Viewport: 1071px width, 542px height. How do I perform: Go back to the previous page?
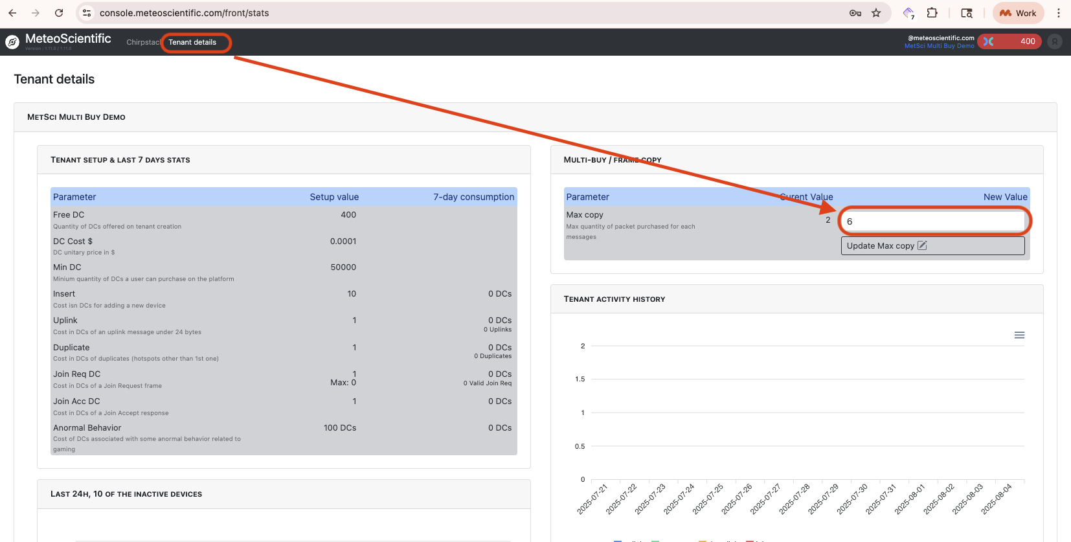pos(12,13)
